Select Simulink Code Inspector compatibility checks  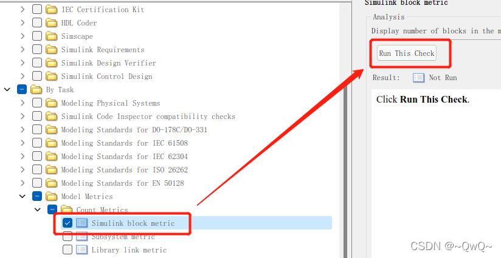148,117
